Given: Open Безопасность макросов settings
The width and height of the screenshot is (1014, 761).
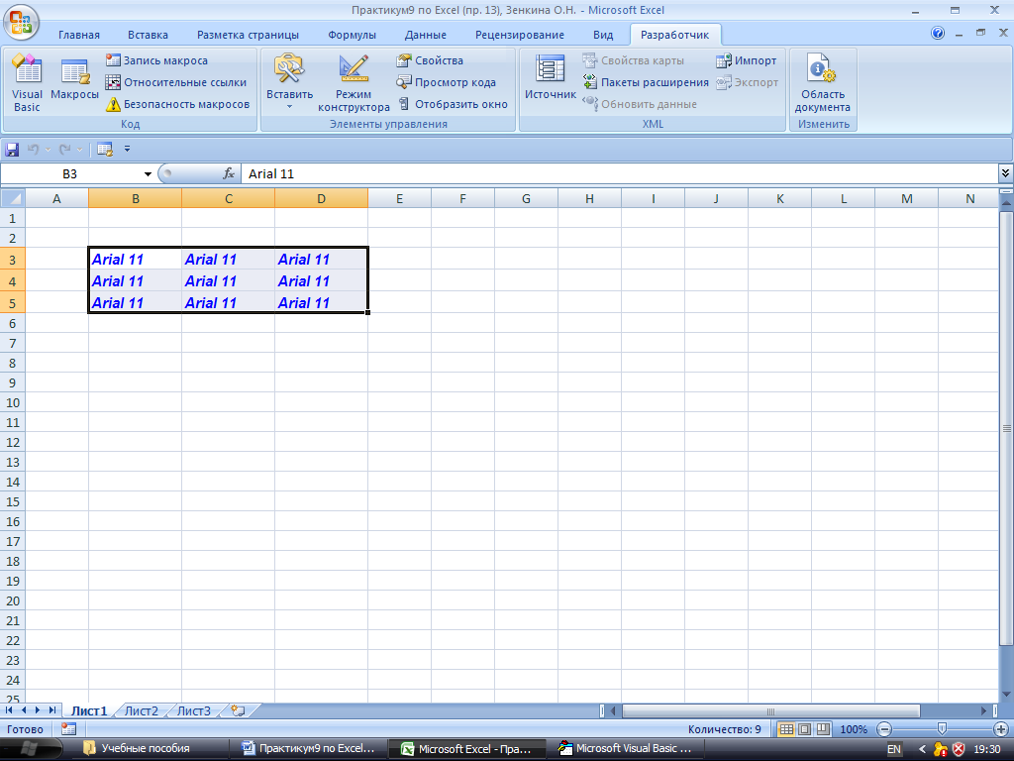Looking at the screenshot, I should tap(178, 104).
